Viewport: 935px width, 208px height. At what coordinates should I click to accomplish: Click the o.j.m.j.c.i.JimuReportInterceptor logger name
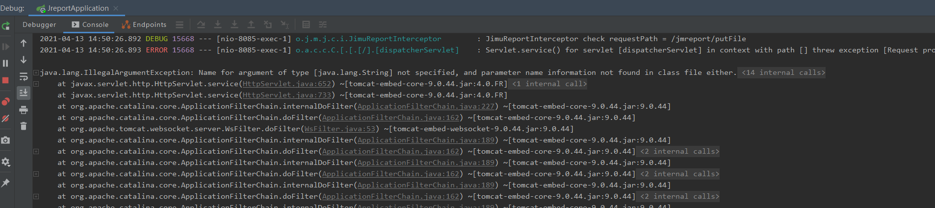368,39
